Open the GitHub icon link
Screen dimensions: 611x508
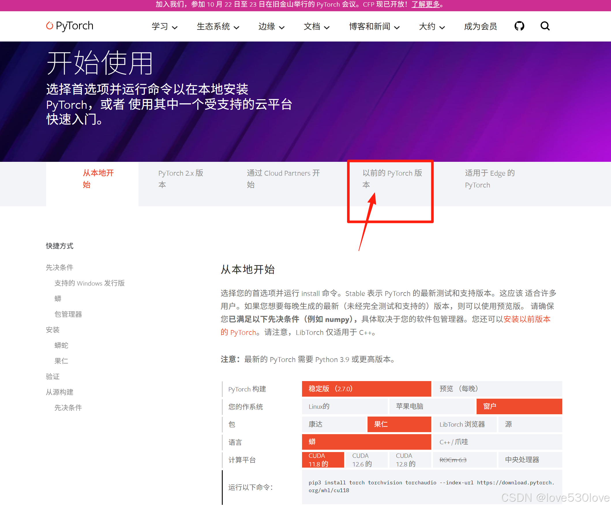pos(519,26)
